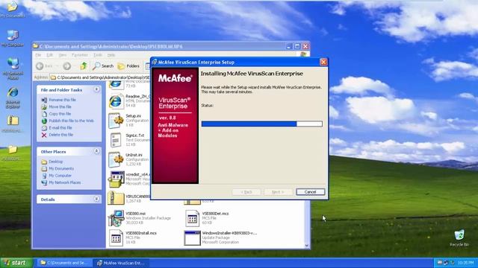Select the VSE880Det.mcs file icon

pyautogui.click(x=192, y=218)
